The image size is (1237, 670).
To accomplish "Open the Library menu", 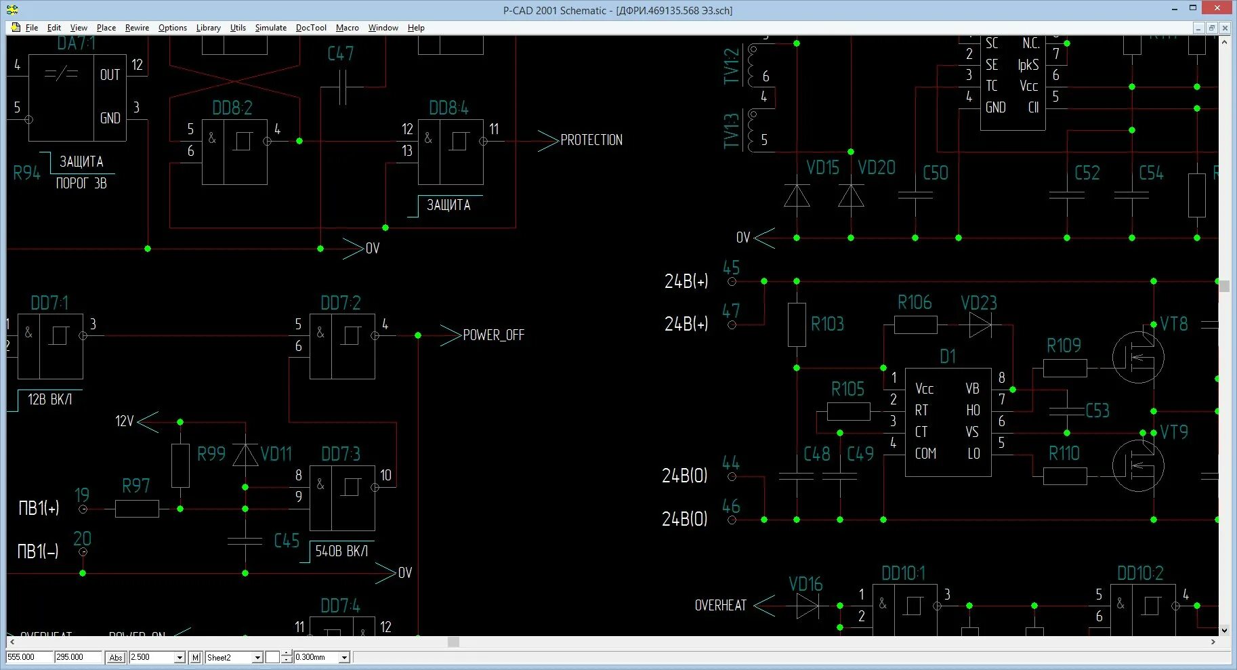I will point(208,28).
